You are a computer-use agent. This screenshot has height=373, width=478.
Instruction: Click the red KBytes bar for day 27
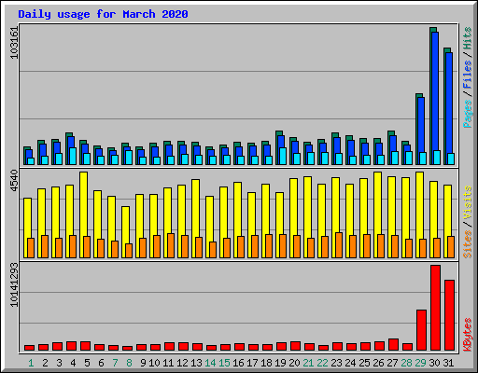393,345
